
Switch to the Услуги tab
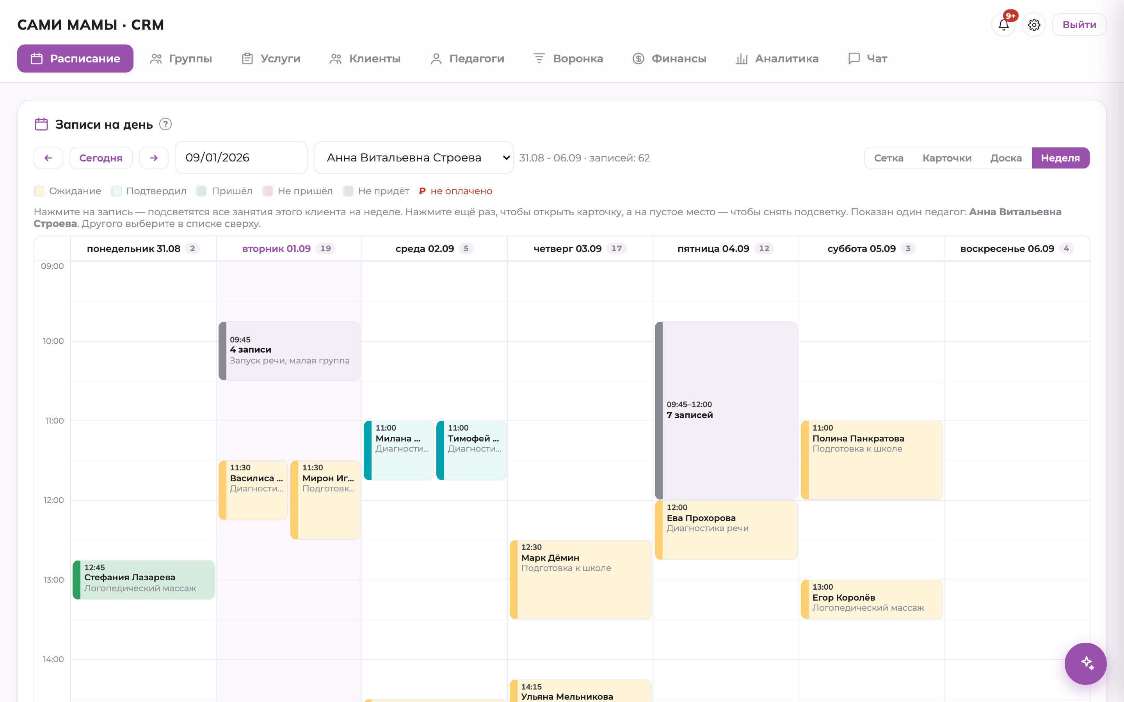coord(271,58)
